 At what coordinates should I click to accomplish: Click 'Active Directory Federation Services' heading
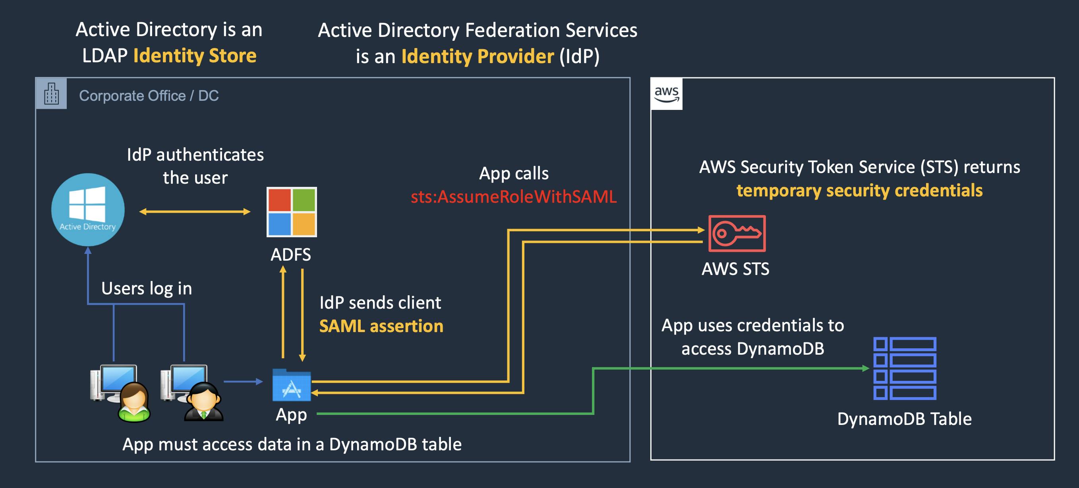[478, 31]
